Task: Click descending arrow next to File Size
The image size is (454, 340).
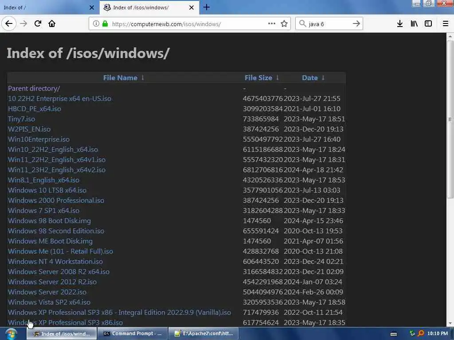Action: tap(278, 77)
